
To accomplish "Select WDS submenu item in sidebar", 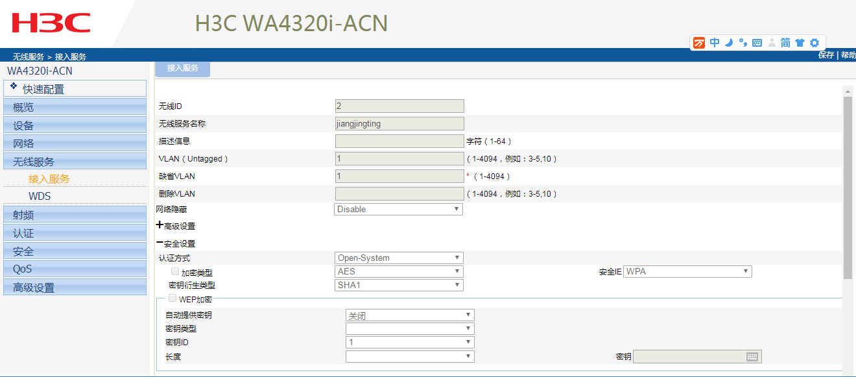I will coord(40,196).
